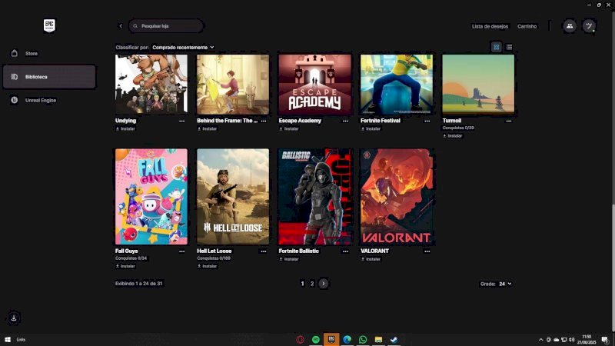Screen dimensions: 615x346
Task: Switch to grid view layout
Action: tap(497, 47)
